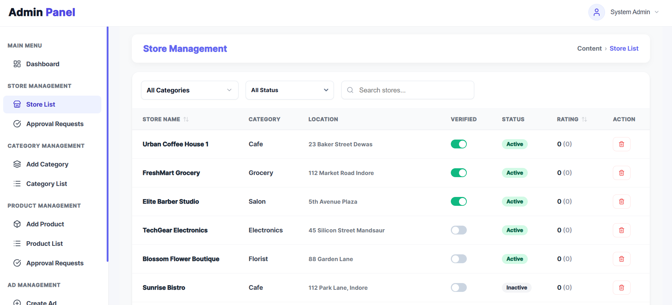Disable verified toggle for Elite Barber Studio
This screenshot has height=305, width=672.
pyautogui.click(x=459, y=202)
